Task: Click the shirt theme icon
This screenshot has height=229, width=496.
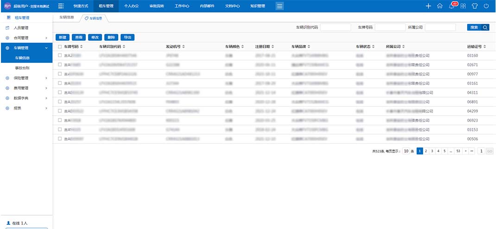Action: 474,6
